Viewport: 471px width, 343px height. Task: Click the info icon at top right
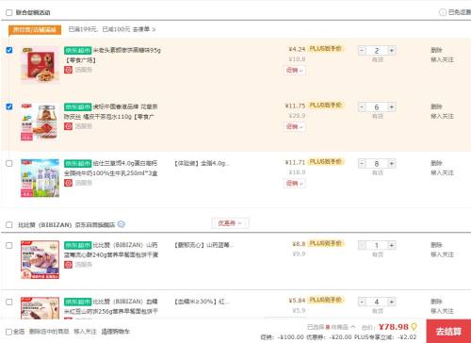coord(443,12)
